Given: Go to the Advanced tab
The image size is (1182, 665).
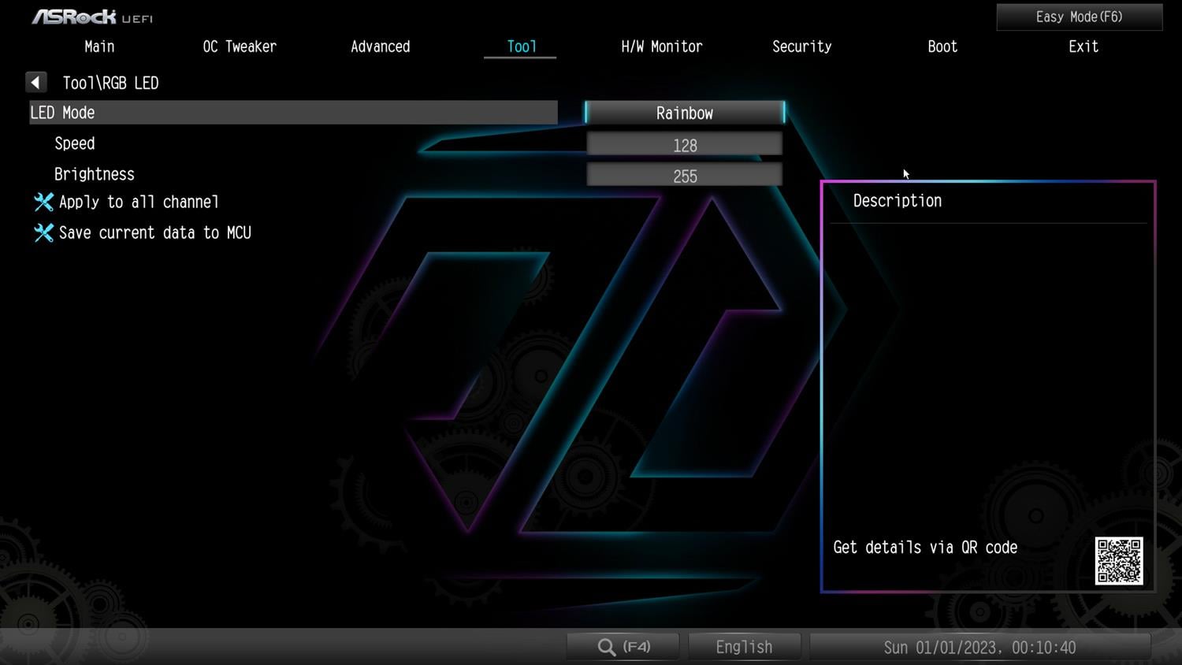Looking at the screenshot, I should [x=380, y=46].
